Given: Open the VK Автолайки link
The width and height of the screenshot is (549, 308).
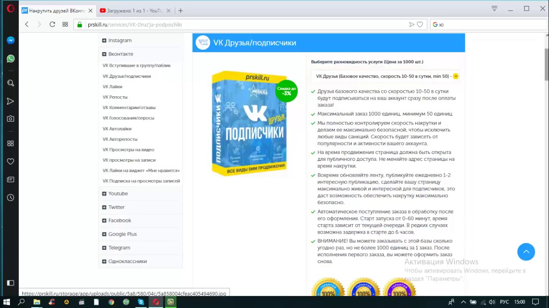Looking at the screenshot, I should pyautogui.click(x=117, y=128).
